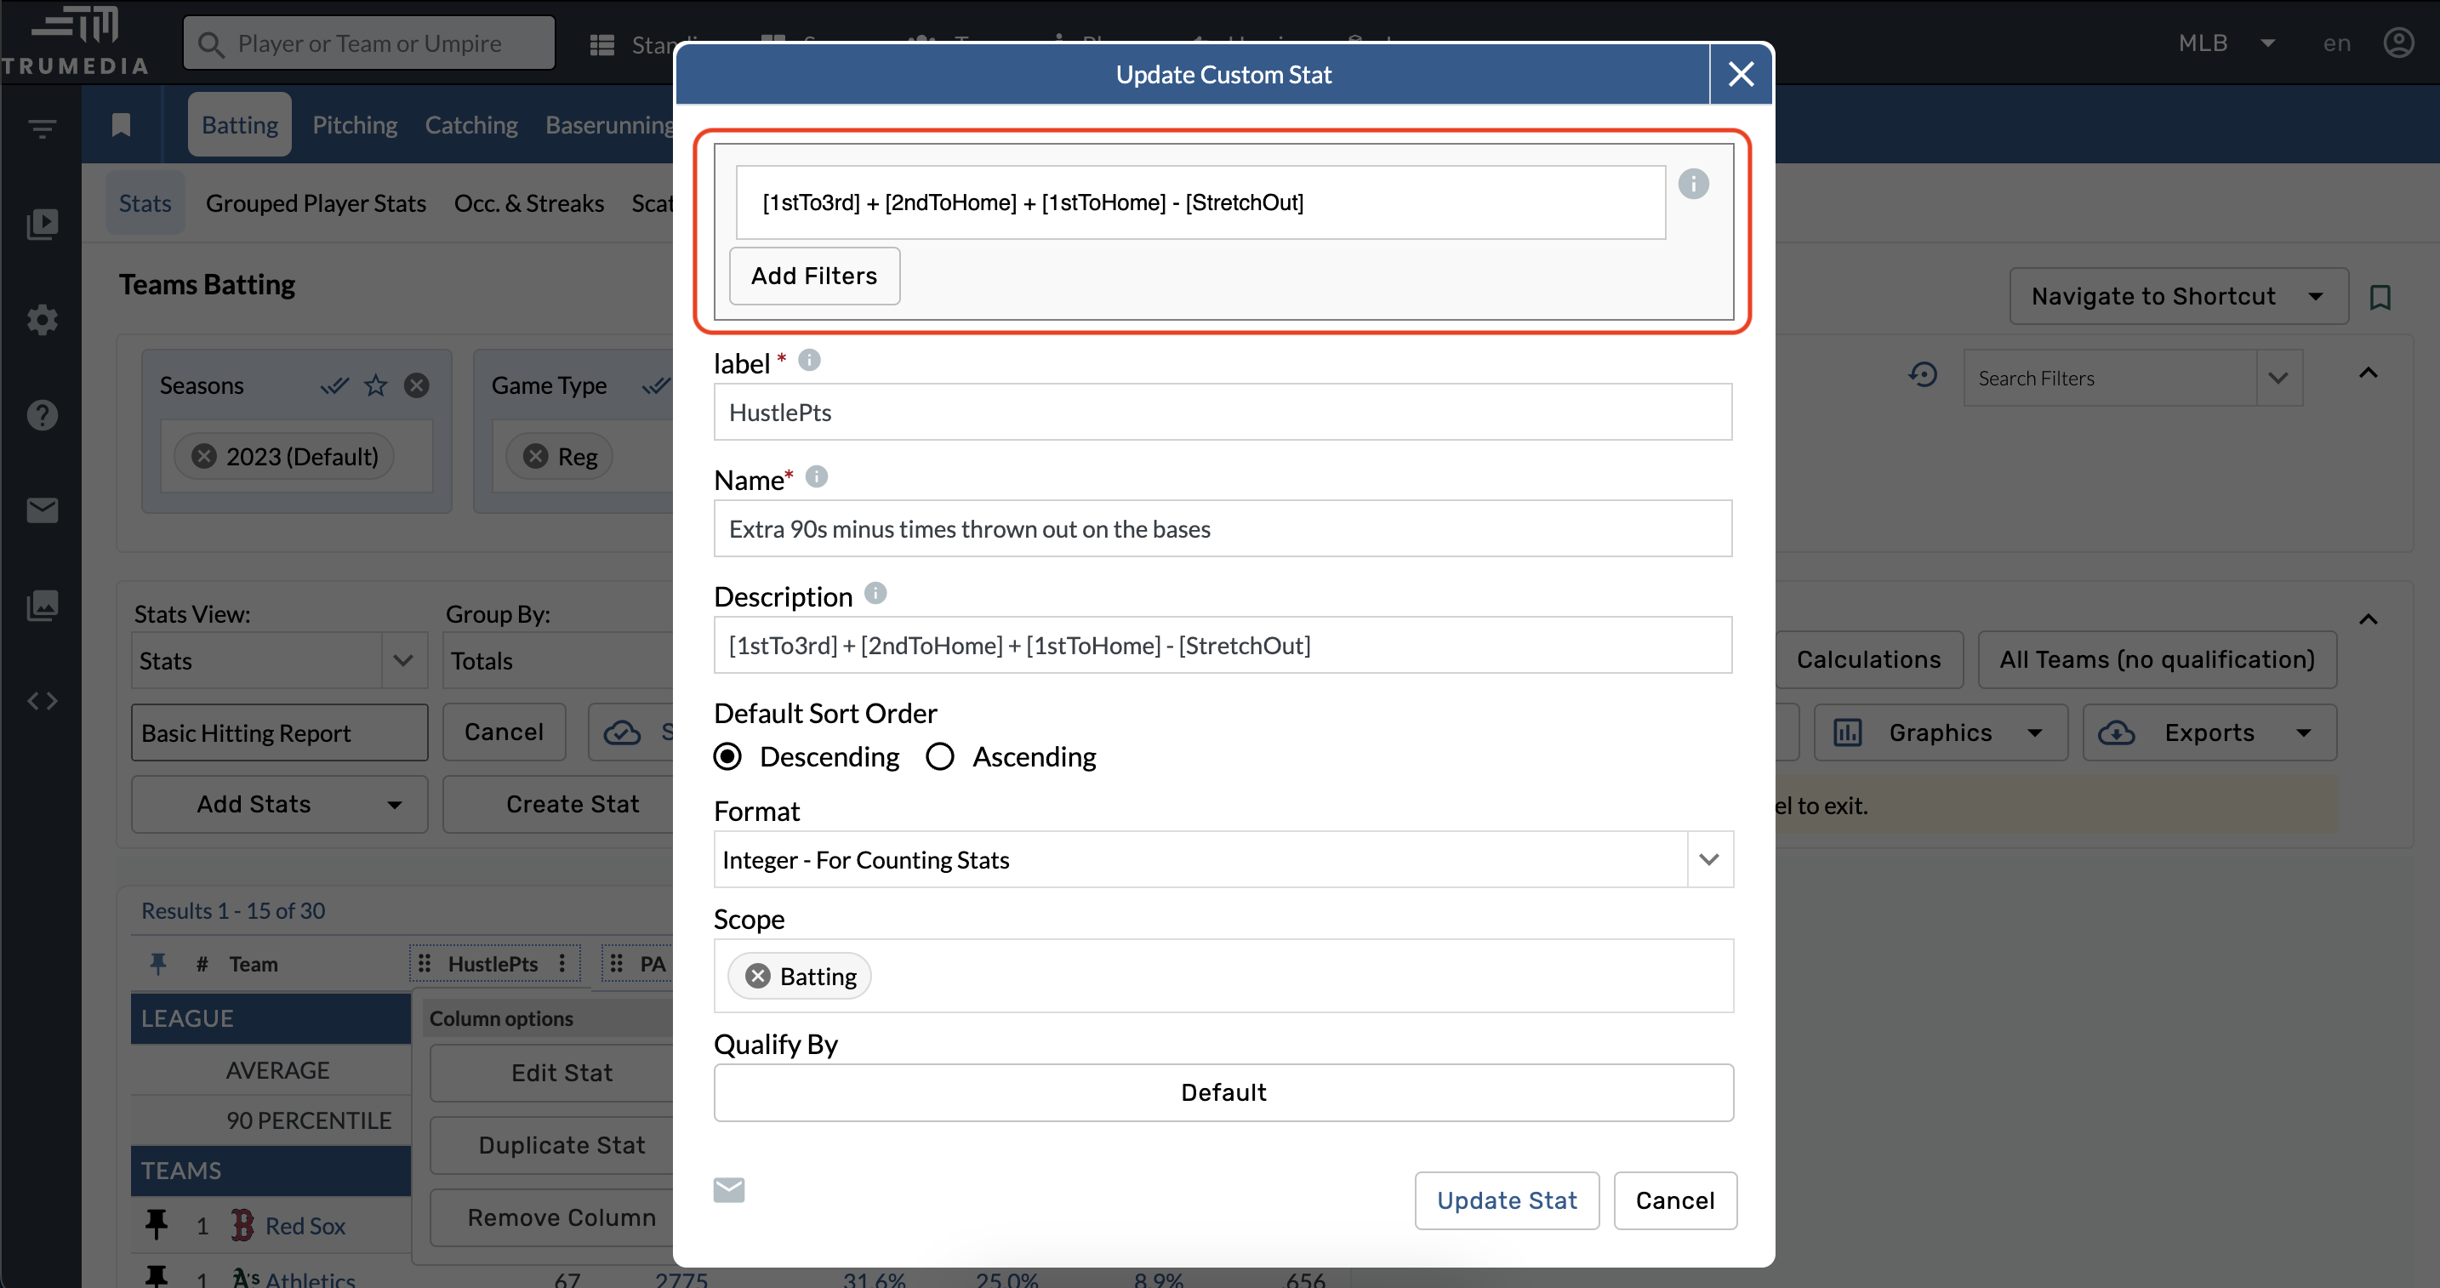Click the help question mark sidebar icon
The image size is (2440, 1288).
42,415
